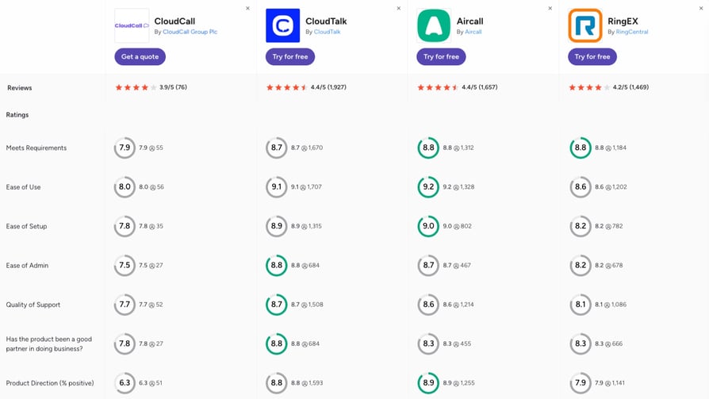
Task: Click the Ease of Use row label
Action: [x=23, y=187]
